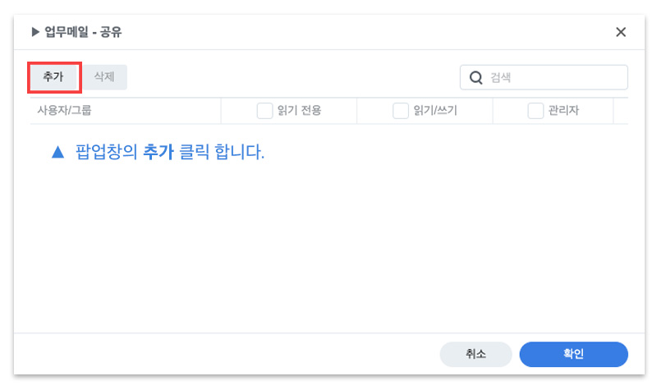Viewport: 657px width, 390px height.
Task: Click the empty rightmost header cell
Action: [x=621, y=111]
